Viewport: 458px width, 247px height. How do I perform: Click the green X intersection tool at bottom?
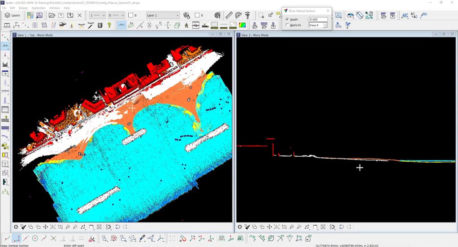point(54,239)
